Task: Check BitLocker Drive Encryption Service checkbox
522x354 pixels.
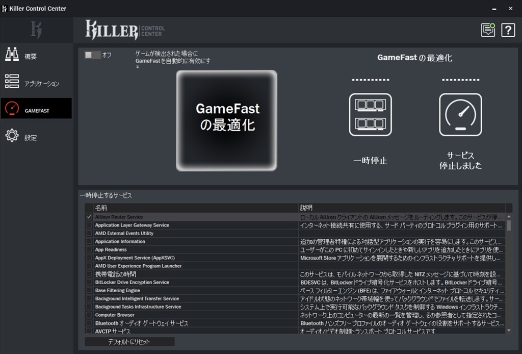Action: click(89, 282)
